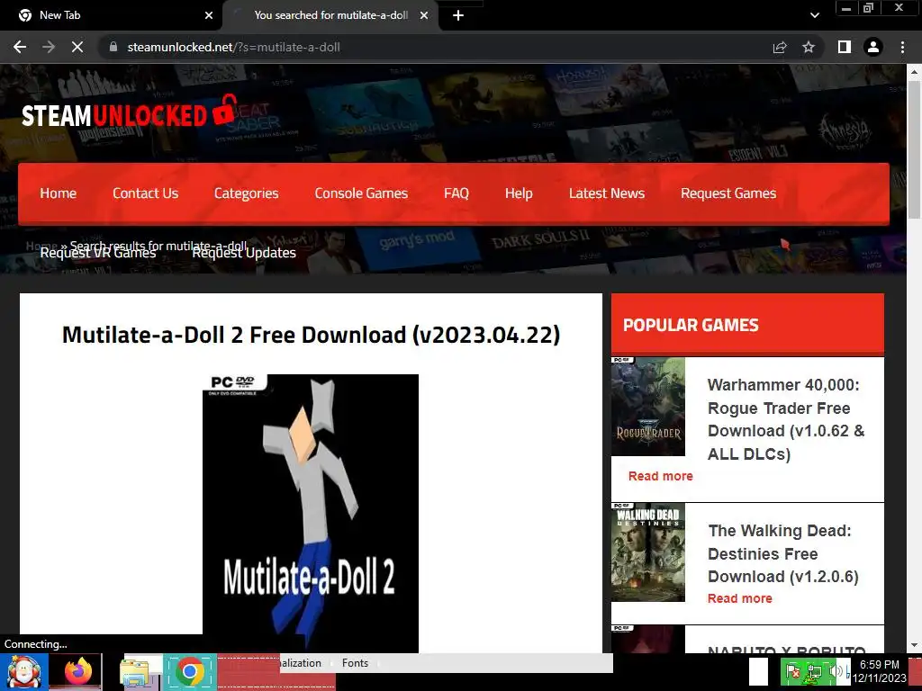This screenshot has height=691, width=922.
Task: Click The Walking Dead Destinies thumbnail
Action: point(648,552)
